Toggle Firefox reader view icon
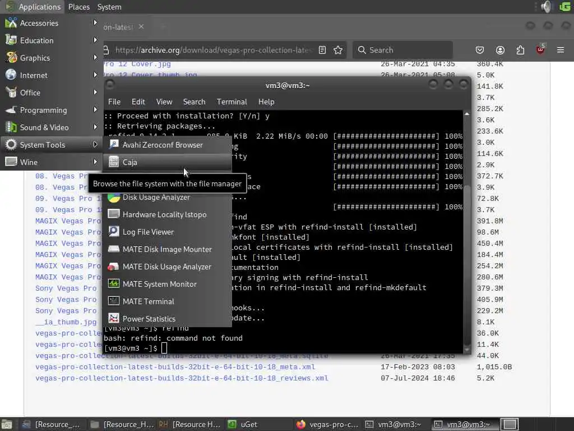Screen dimensions: 574x431 pyautogui.click(x=322, y=50)
